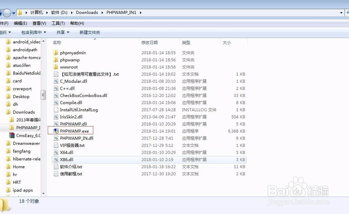The width and height of the screenshot is (349, 214).
Task: Click the 新建文件夹 button
Action: click(x=90, y=32)
